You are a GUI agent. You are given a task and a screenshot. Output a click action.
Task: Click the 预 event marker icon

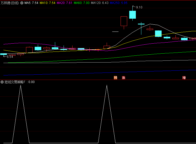(115, 78)
